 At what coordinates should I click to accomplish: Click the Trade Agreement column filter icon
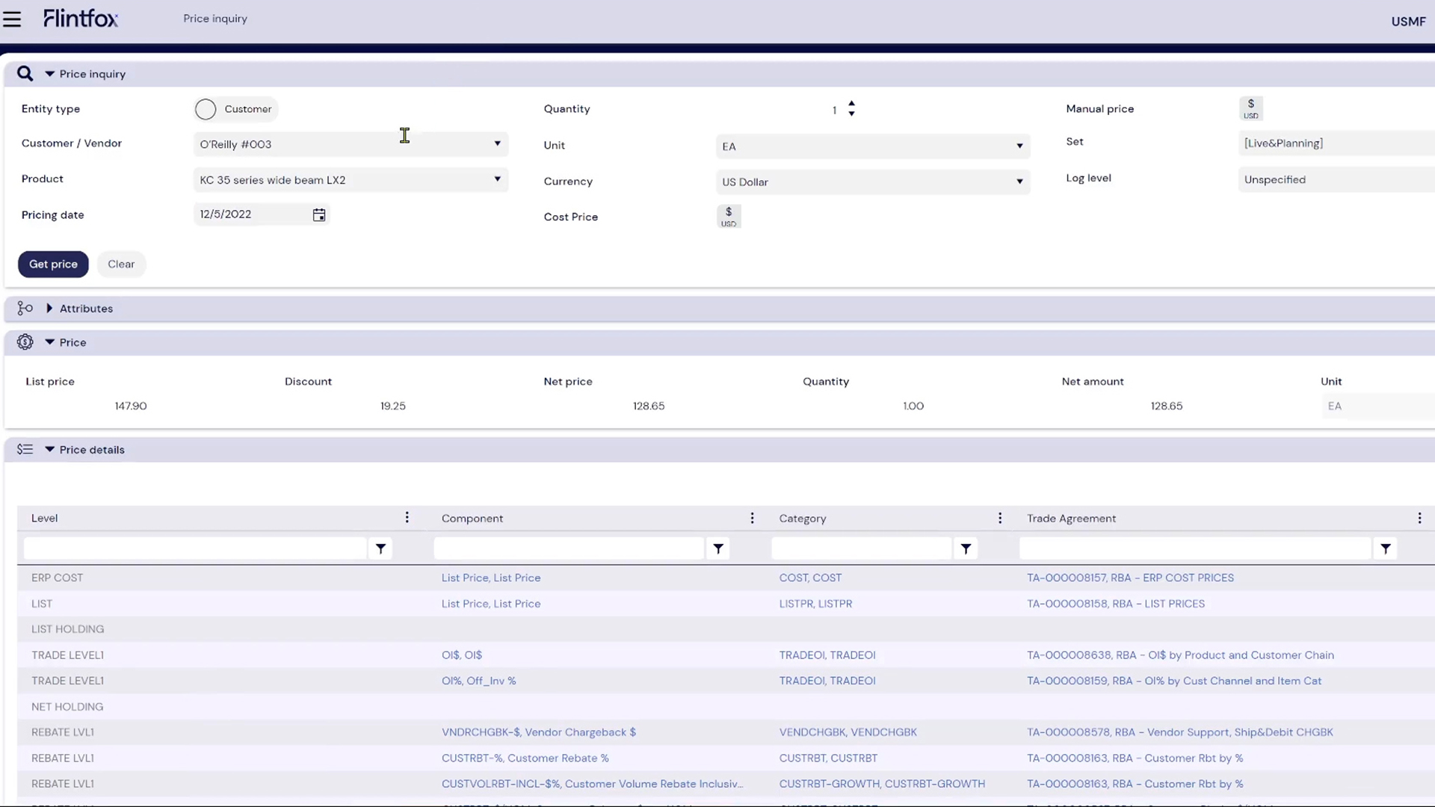pos(1386,548)
